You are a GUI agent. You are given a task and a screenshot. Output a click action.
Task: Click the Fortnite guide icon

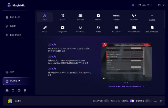click(x=116, y=17)
